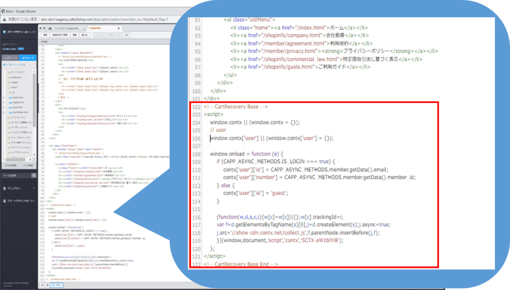The width and height of the screenshot is (510, 290).
Task: Go to next editor tab with right arrow
Action: 45,28
